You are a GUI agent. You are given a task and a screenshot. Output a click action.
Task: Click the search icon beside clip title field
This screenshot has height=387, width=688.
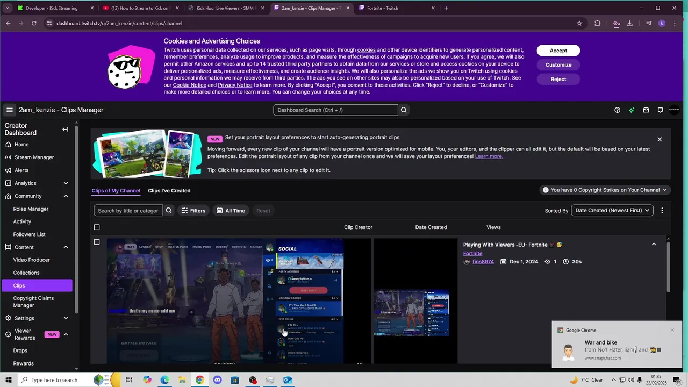(x=169, y=211)
